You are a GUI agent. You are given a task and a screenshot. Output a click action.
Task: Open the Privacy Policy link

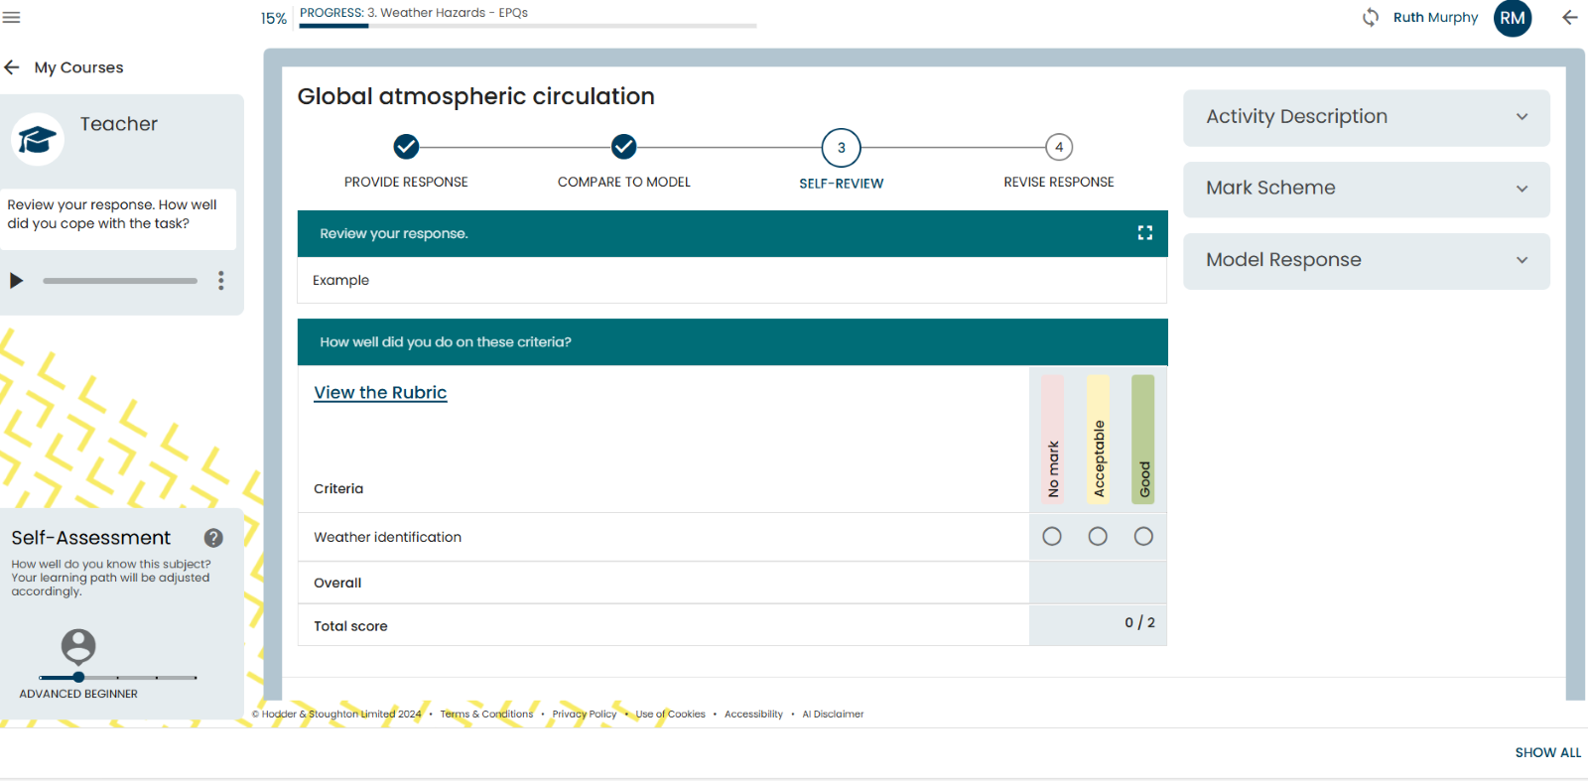tap(585, 715)
